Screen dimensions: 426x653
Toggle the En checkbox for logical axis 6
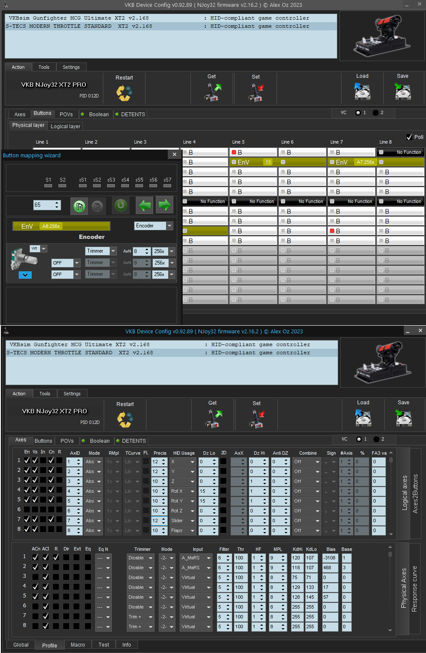pyautogui.click(x=27, y=509)
